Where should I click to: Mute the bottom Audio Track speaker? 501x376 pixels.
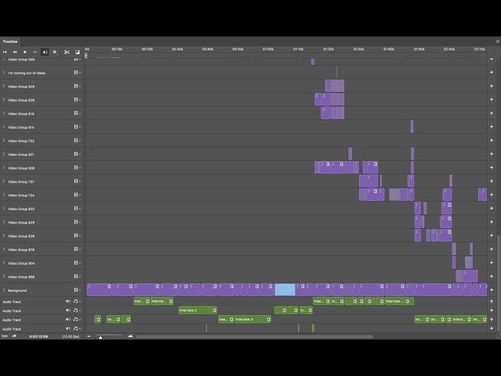pyautogui.click(x=68, y=328)
